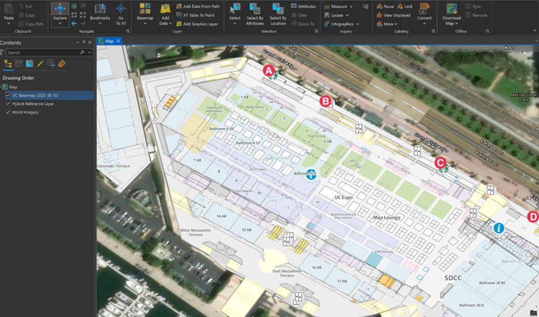This screenshot has height=317, width=539.
Task: Switch to List By Snapping view
Action: pos(51,64)
